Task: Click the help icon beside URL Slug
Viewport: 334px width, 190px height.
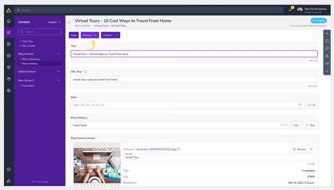Action: 86,71
